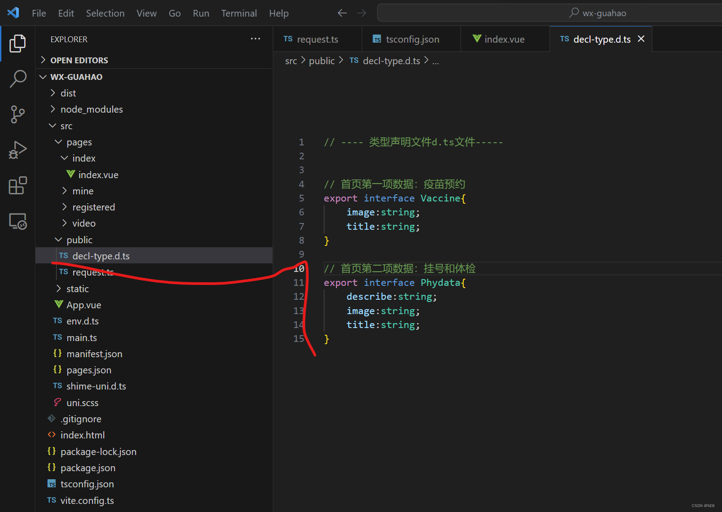Open the Terminal menu

[239, 13]
